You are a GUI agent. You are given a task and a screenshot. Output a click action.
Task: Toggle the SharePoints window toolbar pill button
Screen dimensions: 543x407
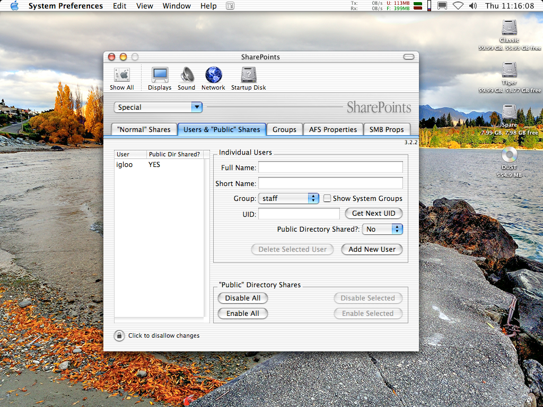(409, 57)
